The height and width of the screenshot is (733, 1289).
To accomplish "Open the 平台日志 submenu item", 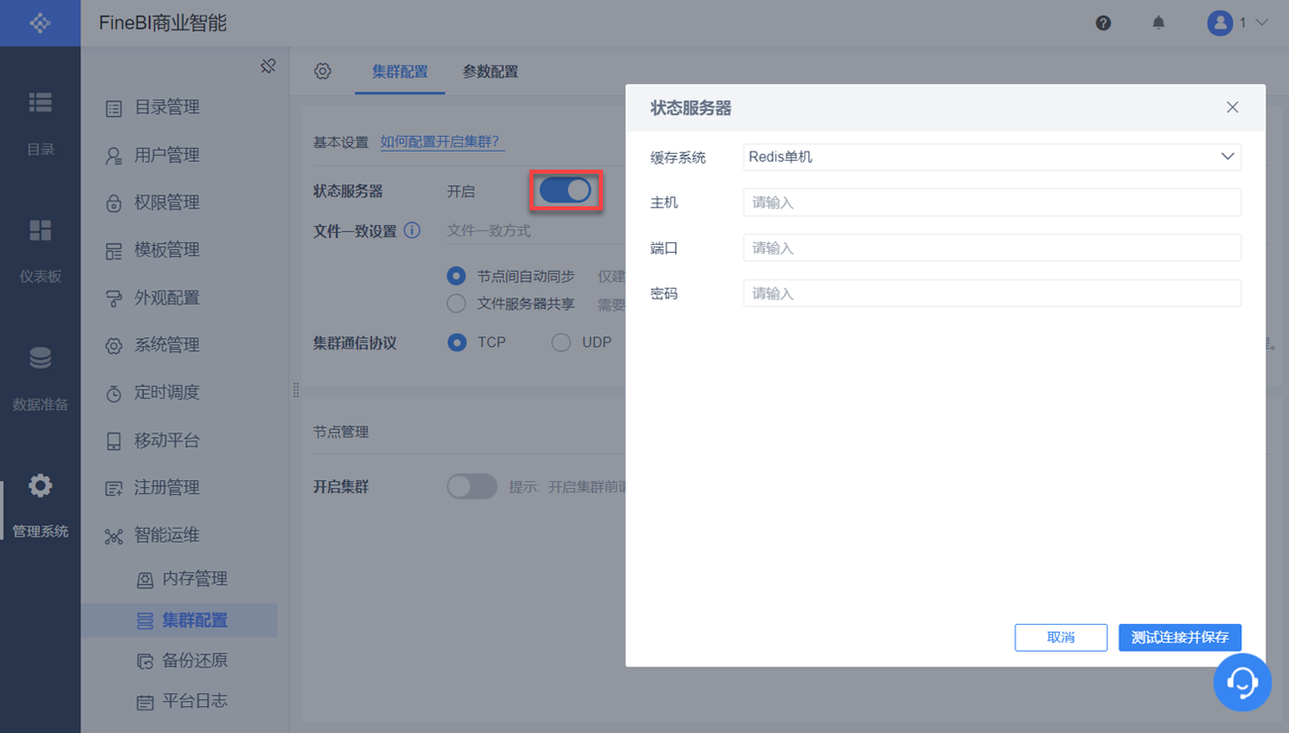I will point(194,701).
